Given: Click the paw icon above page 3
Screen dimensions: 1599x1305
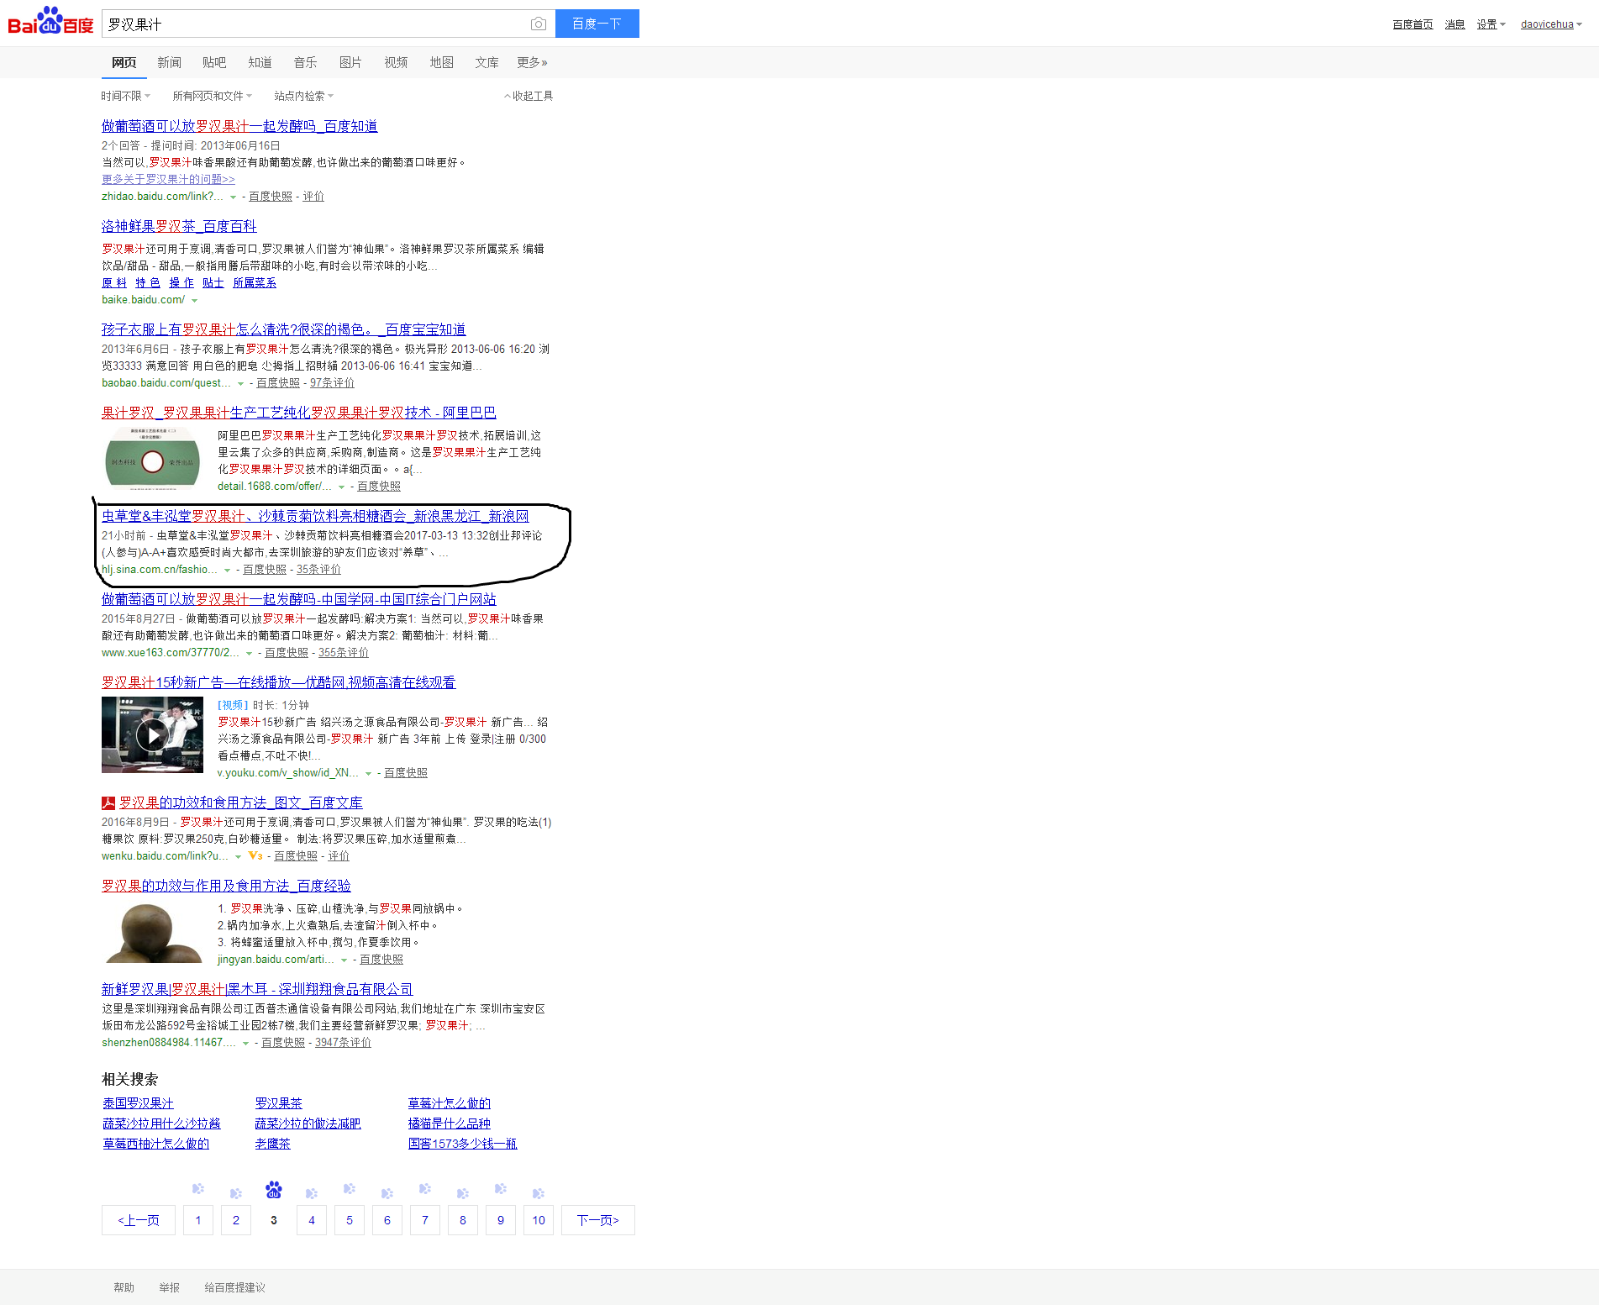Looking at the screenshot, I should tap(274, 1190).
